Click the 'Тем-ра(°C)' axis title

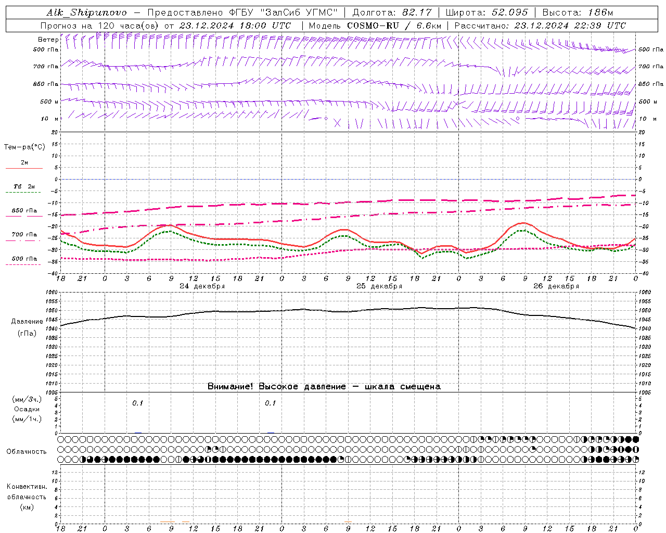pyautogui.click(x=24, y=147)
